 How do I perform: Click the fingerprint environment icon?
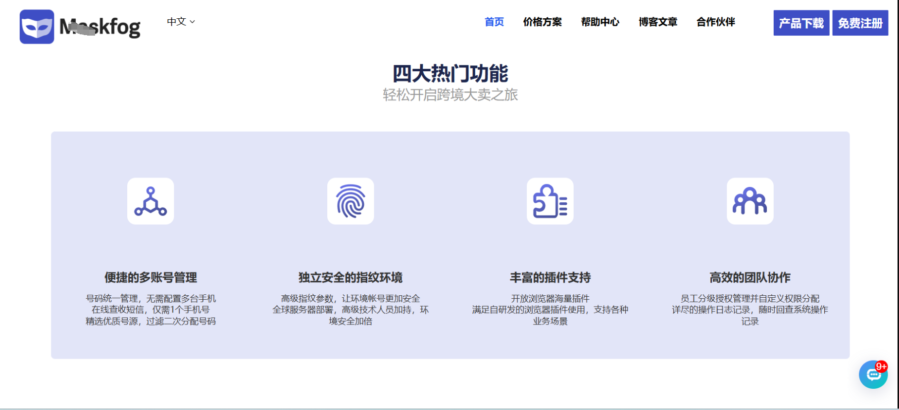(x=350, y=201)
